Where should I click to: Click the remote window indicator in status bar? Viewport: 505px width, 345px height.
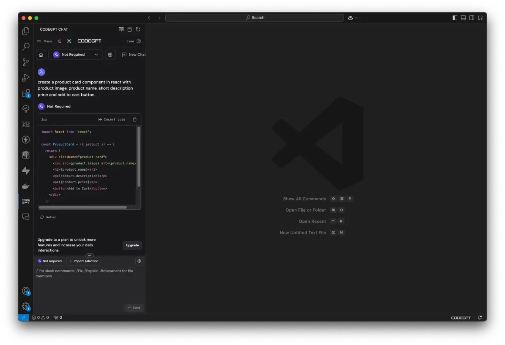coord(23,318)
